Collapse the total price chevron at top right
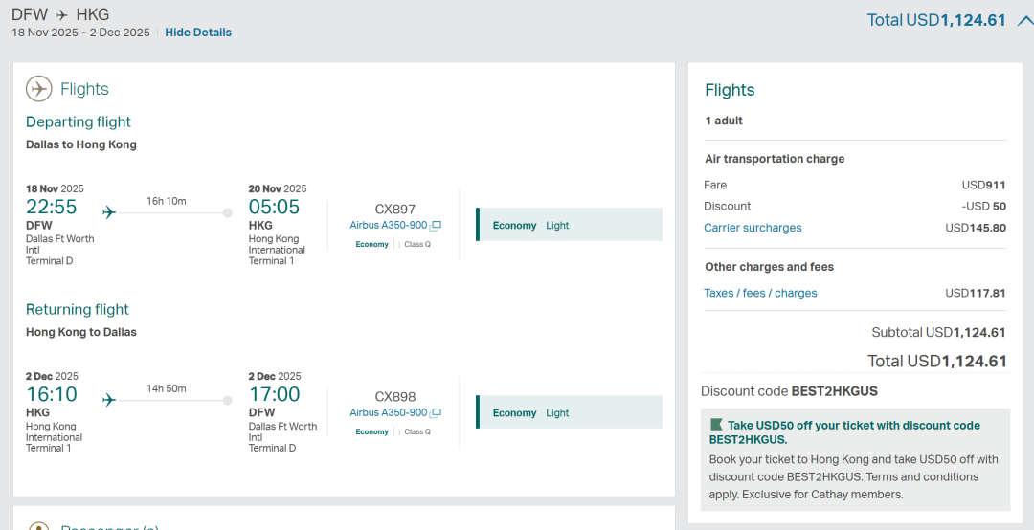1034x530 pixels. coord(1023,20)
